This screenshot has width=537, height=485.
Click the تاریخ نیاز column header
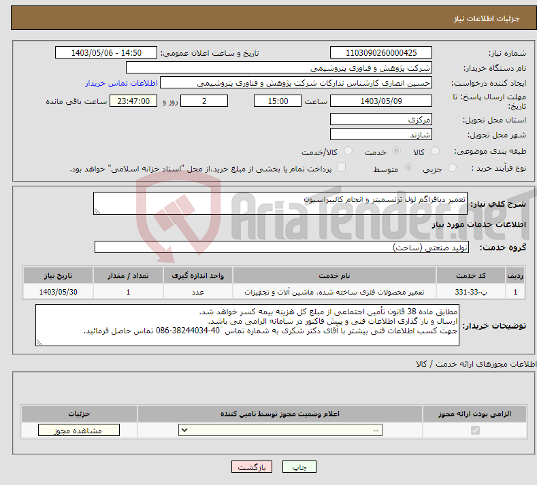click(x=59, y=275)
